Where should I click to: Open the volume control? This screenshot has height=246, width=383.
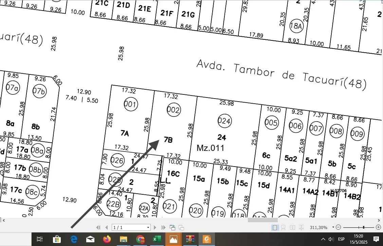point(331,239)
